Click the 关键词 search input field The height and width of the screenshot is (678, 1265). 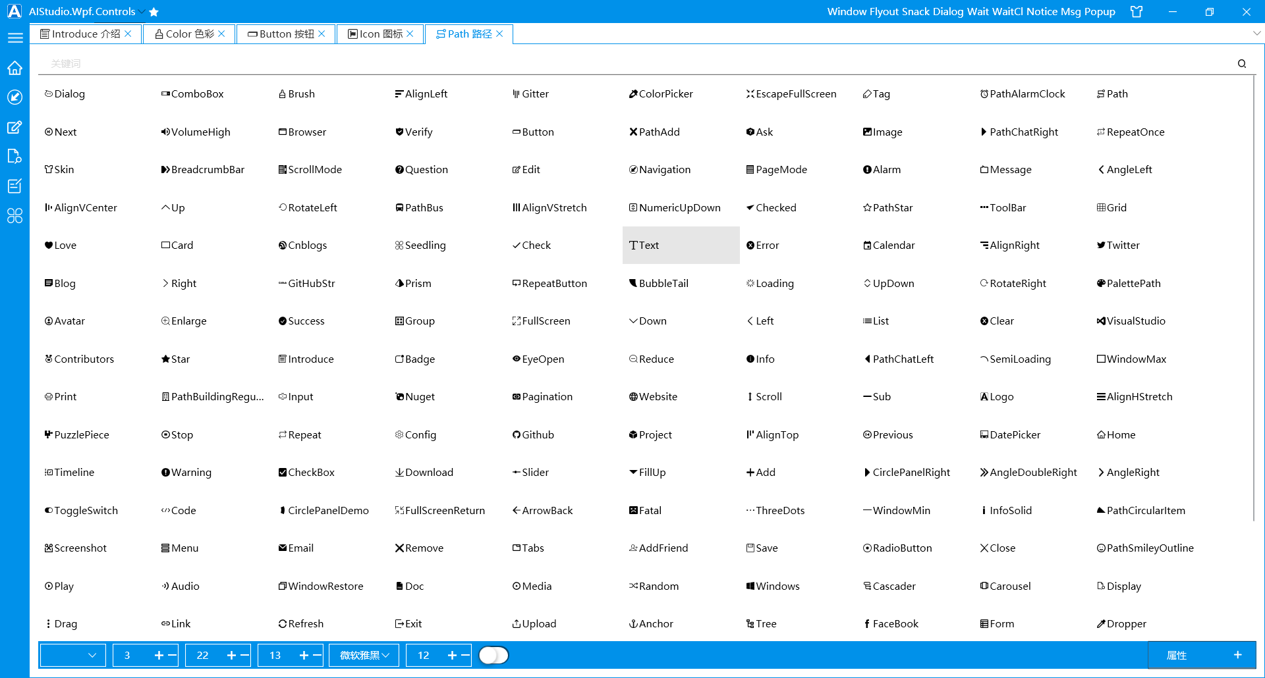[x=636, y=64]
